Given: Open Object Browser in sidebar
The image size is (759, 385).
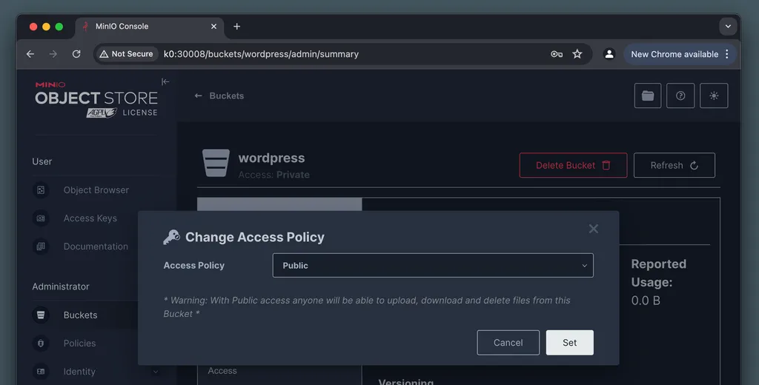Looking at the screenshot, I should click(x=96, y=190).
